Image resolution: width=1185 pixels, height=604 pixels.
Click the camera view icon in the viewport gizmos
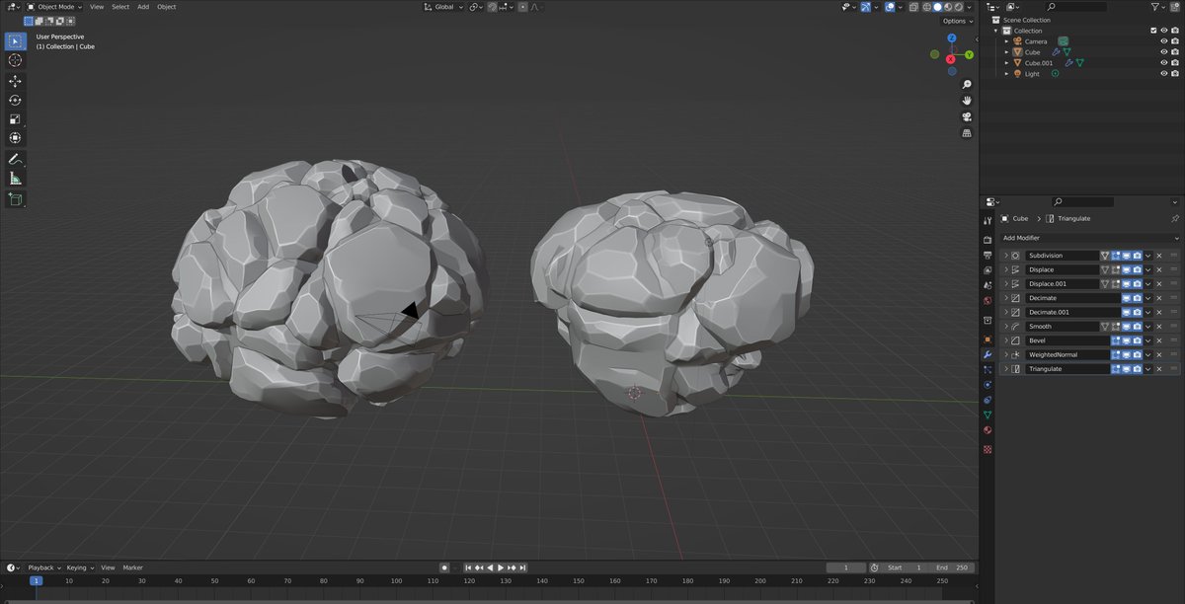[967, 116]
